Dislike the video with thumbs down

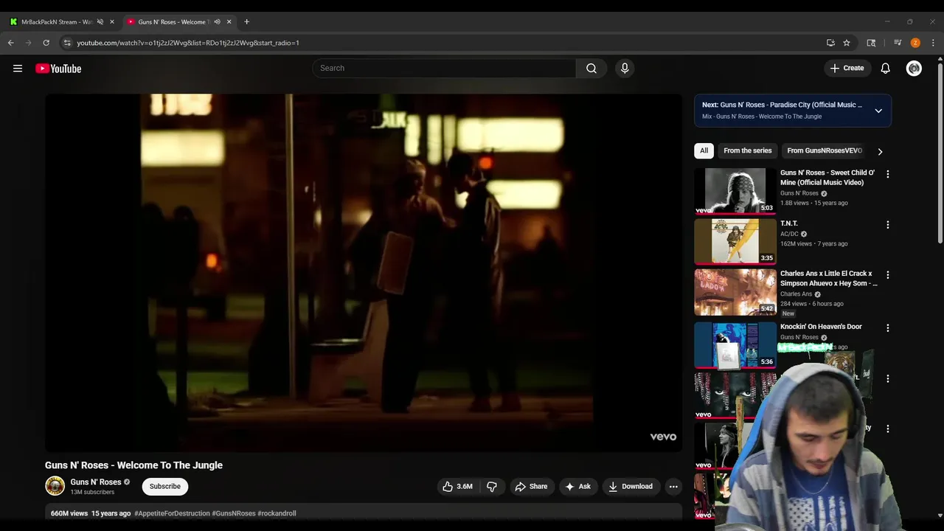pos(492,486)
